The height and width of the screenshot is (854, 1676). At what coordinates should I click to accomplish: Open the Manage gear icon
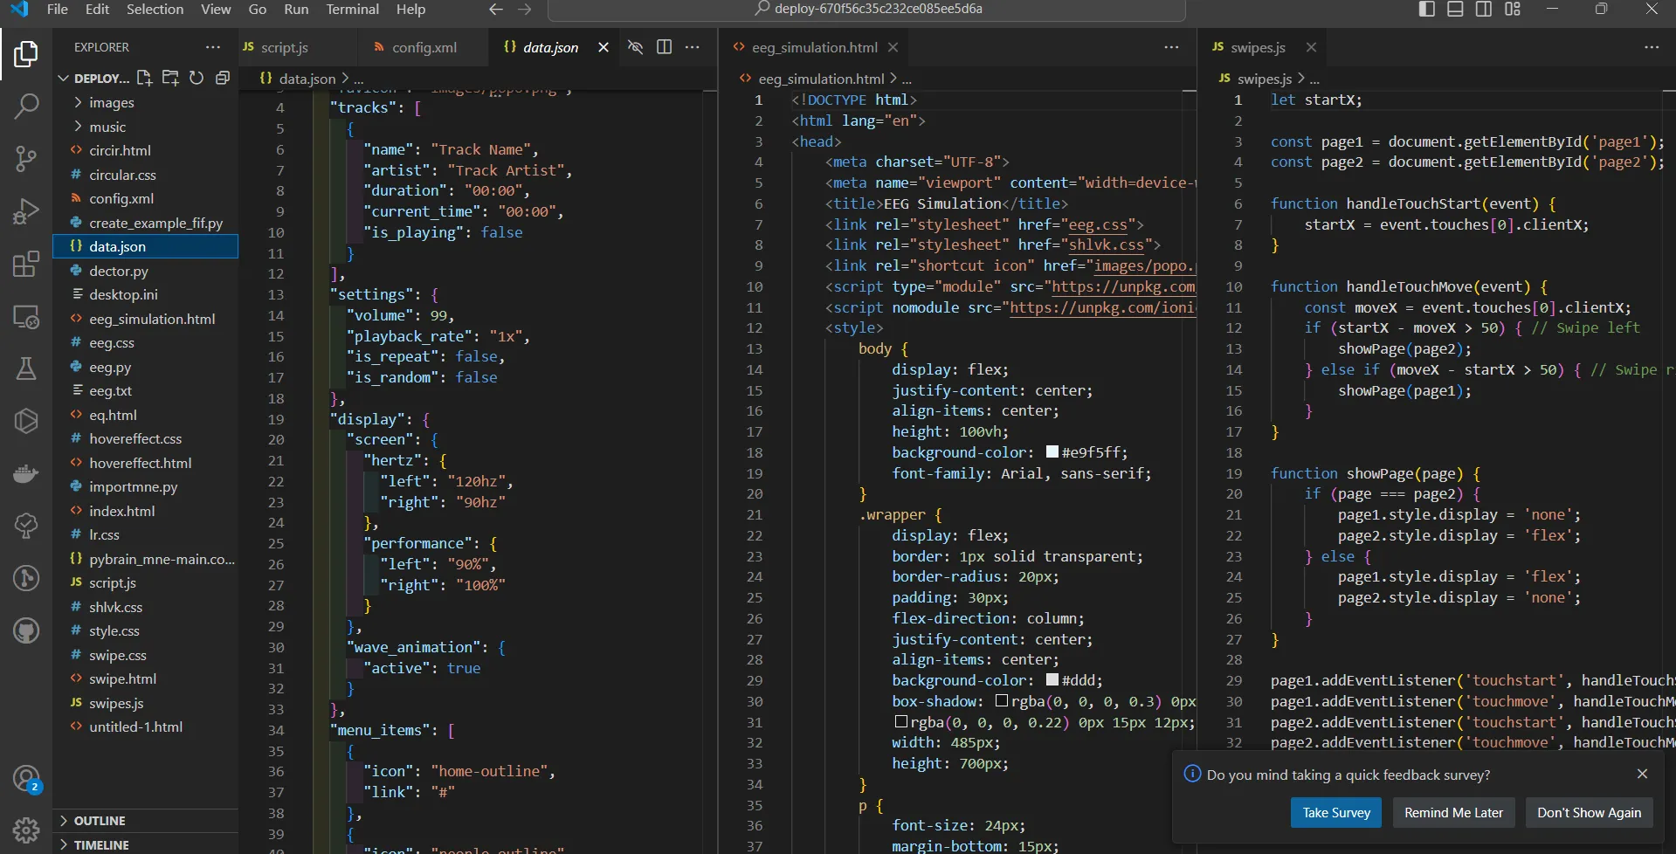26,830
